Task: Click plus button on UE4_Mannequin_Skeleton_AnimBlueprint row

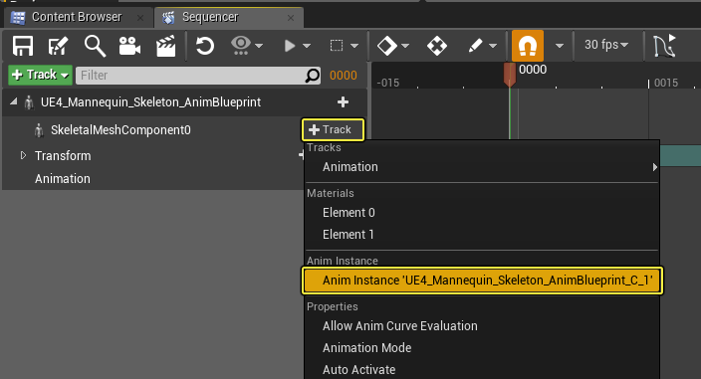Action: click(343, 102)
